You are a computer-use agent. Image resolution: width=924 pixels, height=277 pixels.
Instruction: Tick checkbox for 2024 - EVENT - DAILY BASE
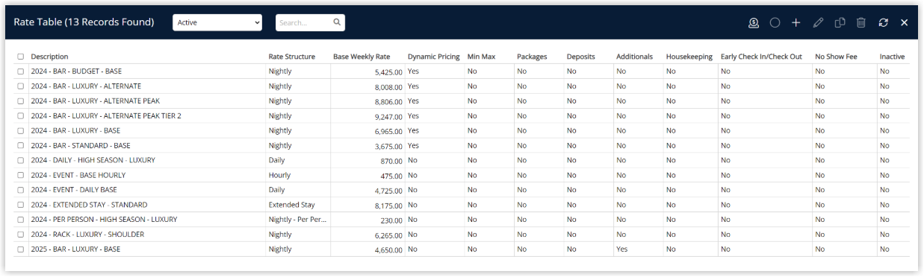[x=21, y=190]
